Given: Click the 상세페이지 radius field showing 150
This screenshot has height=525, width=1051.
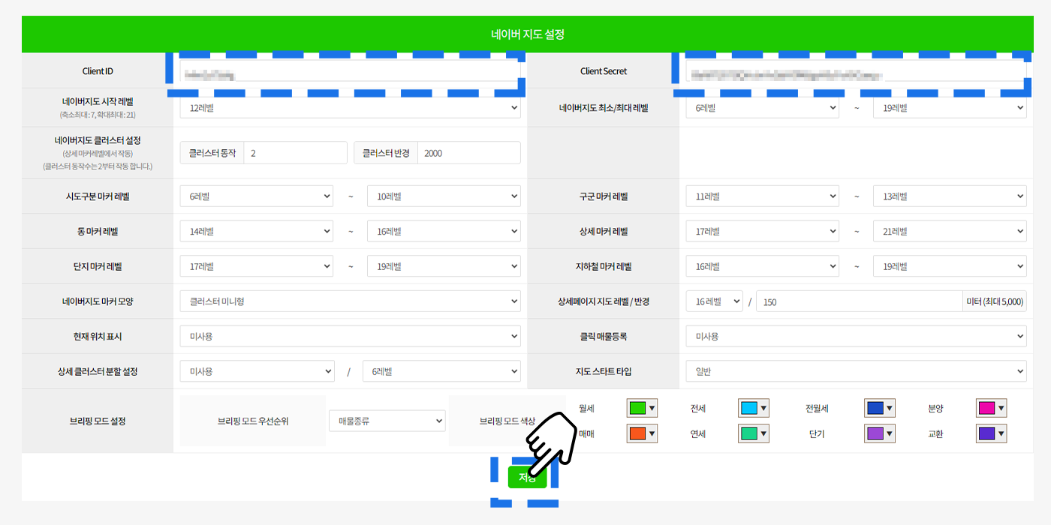Looking at the screenshot, I should (x=859, y=301).
